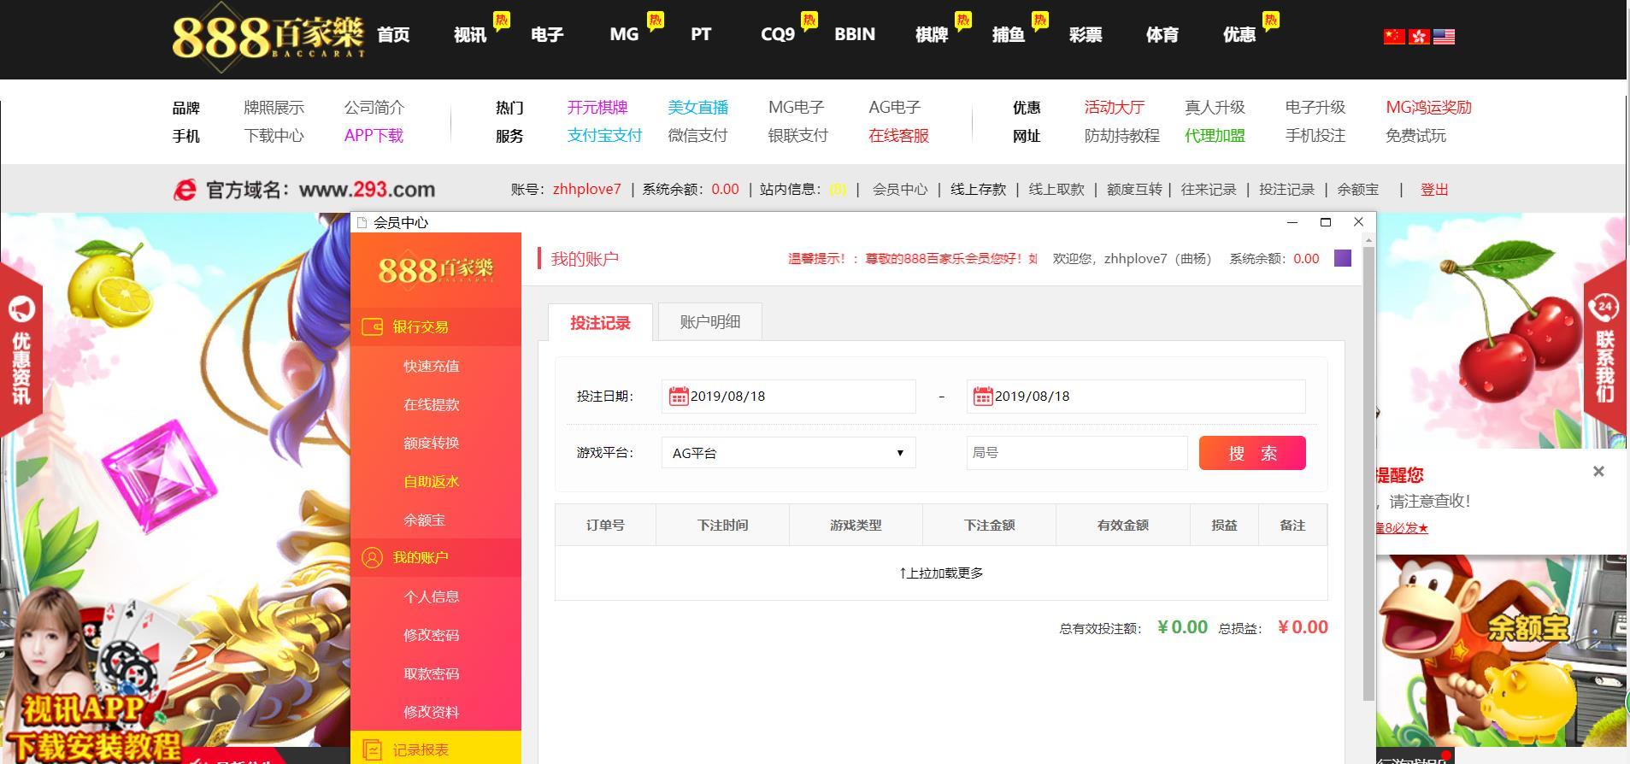This screenshot has height=764, width=1630.
Task: Open 投注记录 link in account bar
Action: (1286, 190)
